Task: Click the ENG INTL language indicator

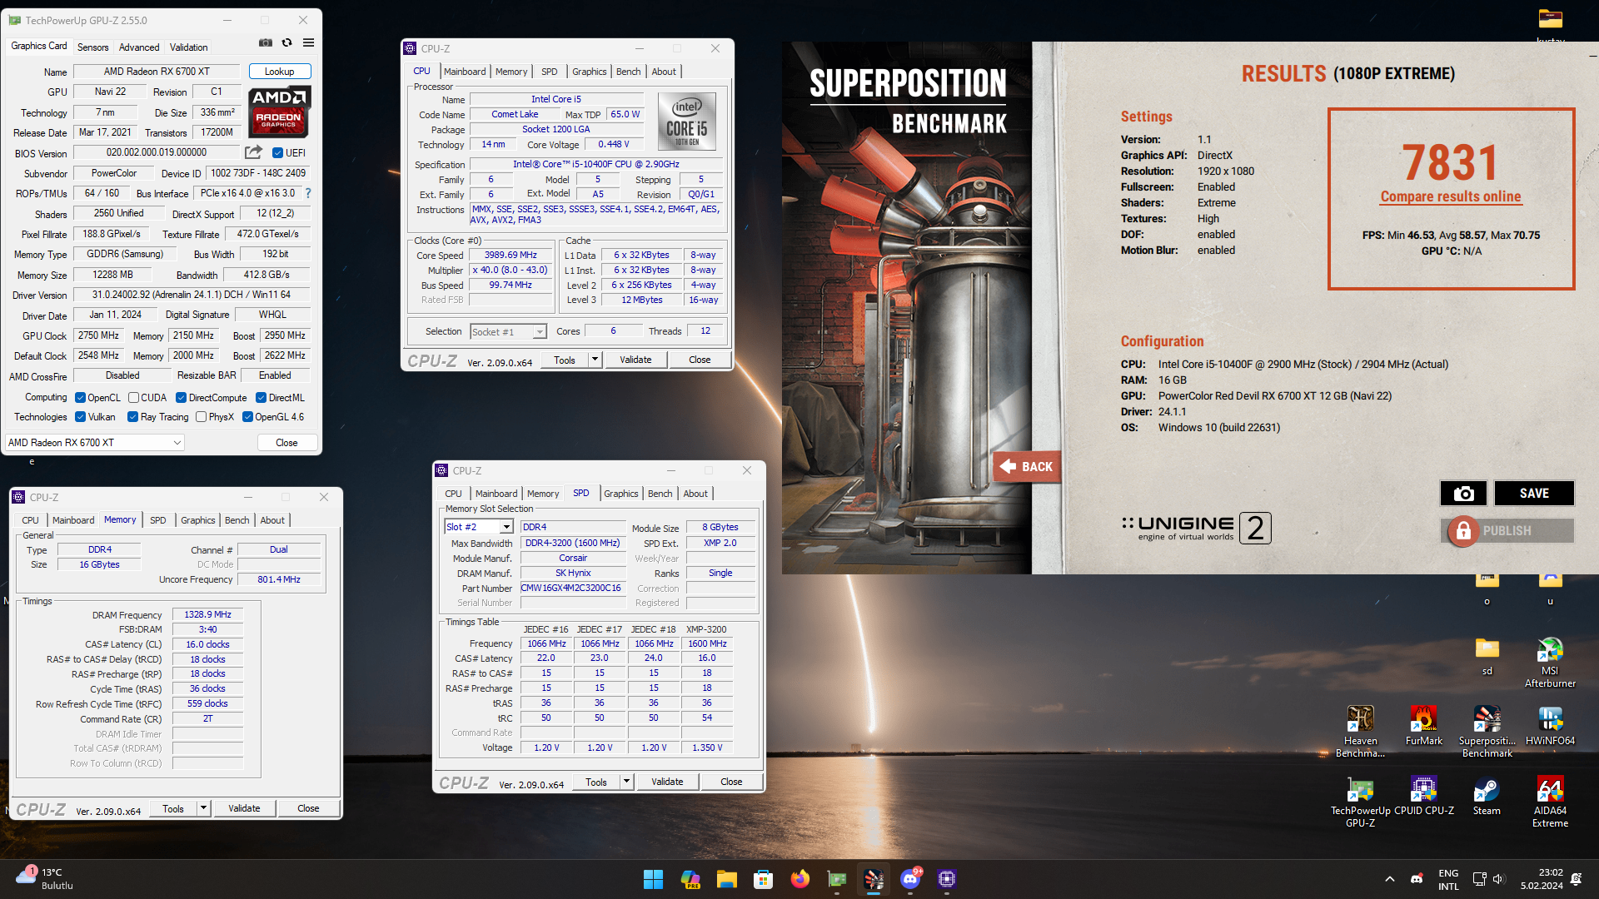Action: pyautogui.click(x=1448, y=879)
